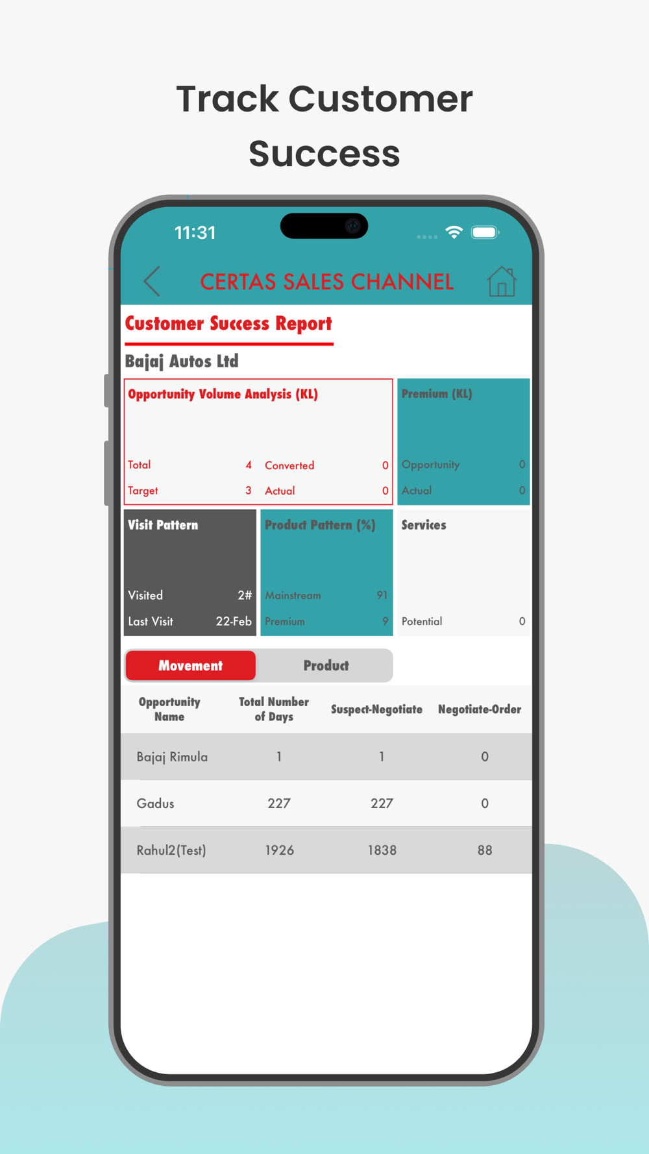Tap the Total label in volume analysis
Image resolution: width=649 pixels, height=1154 pixels.
(x=140, y=465)
